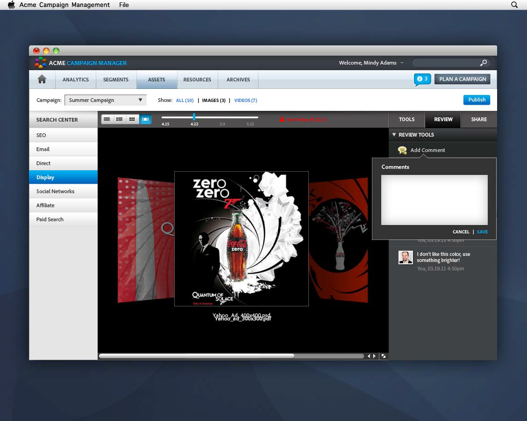Click the commenter avatar photo
527x421 pixels.
[x=406, y=258]
